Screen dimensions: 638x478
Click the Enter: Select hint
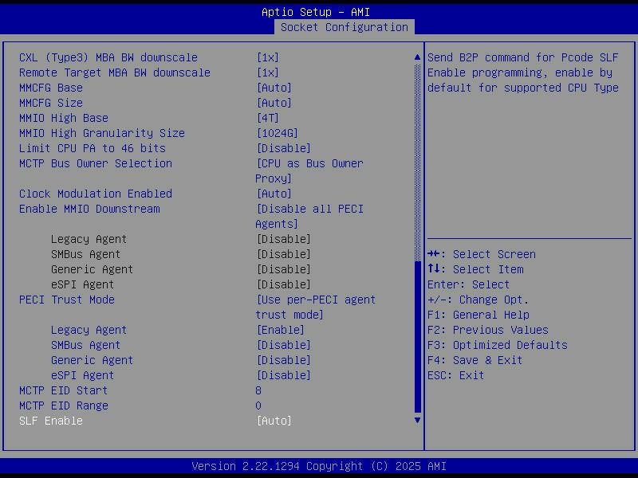[469, 284]
